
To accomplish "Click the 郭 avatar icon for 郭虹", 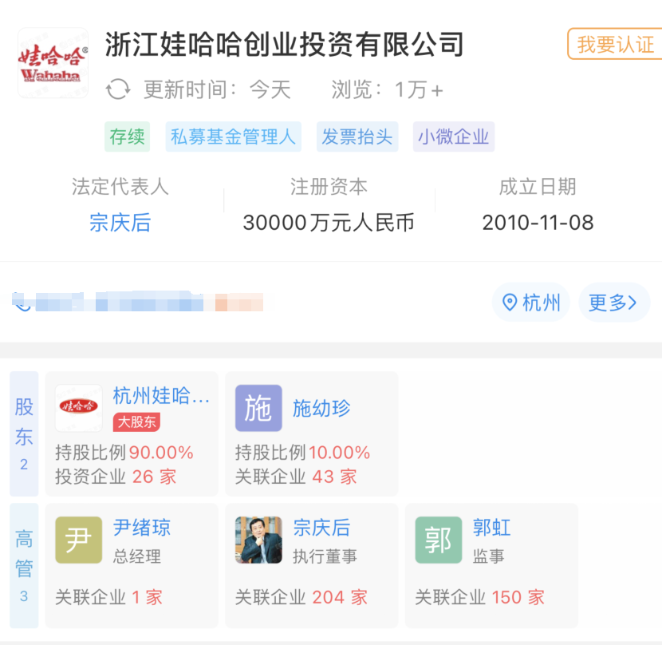I will (438, 540).
